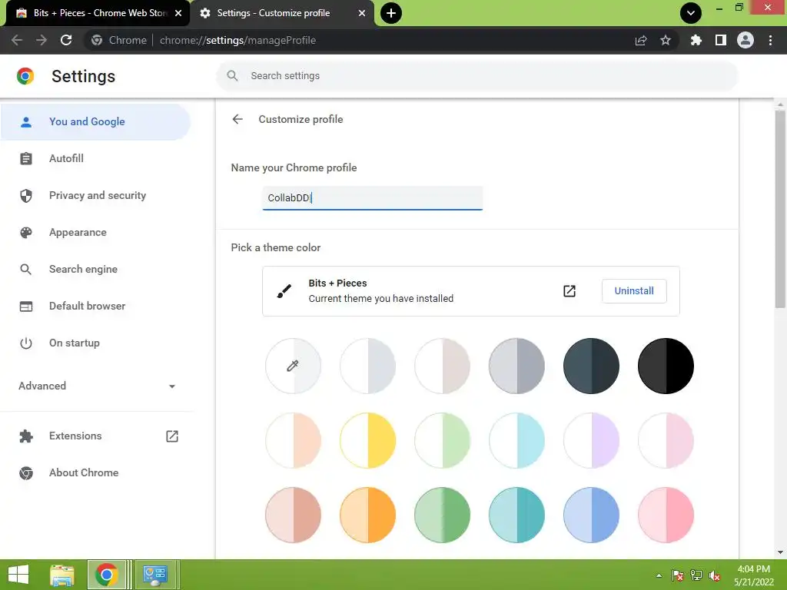The height and width of the screenshot is (590, 787).
Task: Select the teal theme swatch
Action: click(517, 515)
